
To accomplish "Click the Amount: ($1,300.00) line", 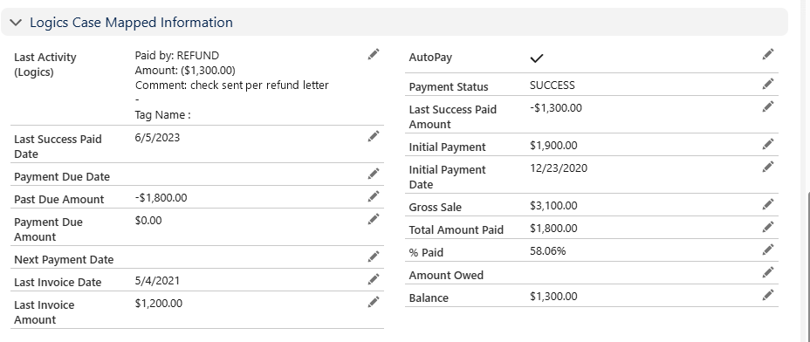I will [x=185, y=71].
